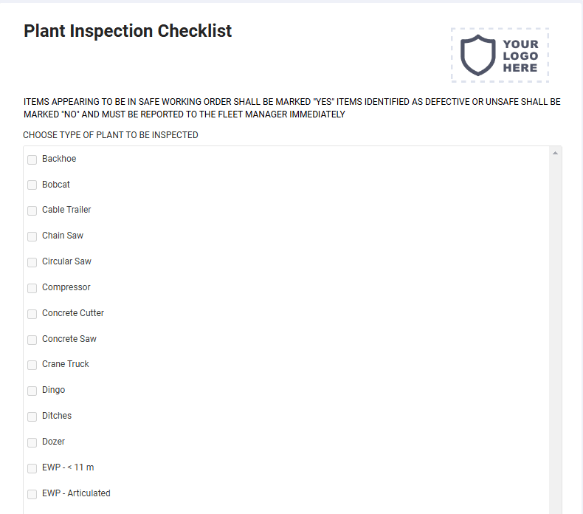The width and height of the screenshot is (583, 514).
Task: Click the Your Logo Here placeholder image
Action: pyautogui.click(x=500, y=55)
